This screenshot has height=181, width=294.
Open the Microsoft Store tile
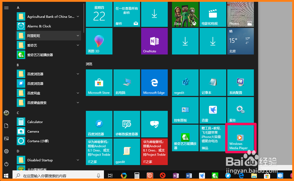(x=99, y=83)
